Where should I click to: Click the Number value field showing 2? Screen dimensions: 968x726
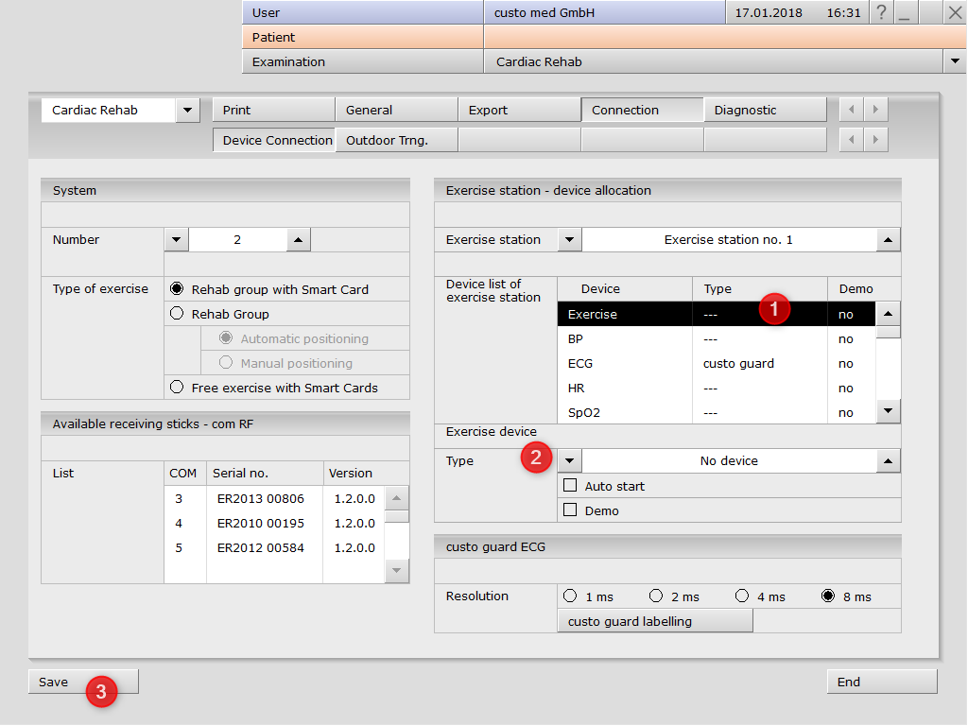pyautogui.click(x=237, y=239)
